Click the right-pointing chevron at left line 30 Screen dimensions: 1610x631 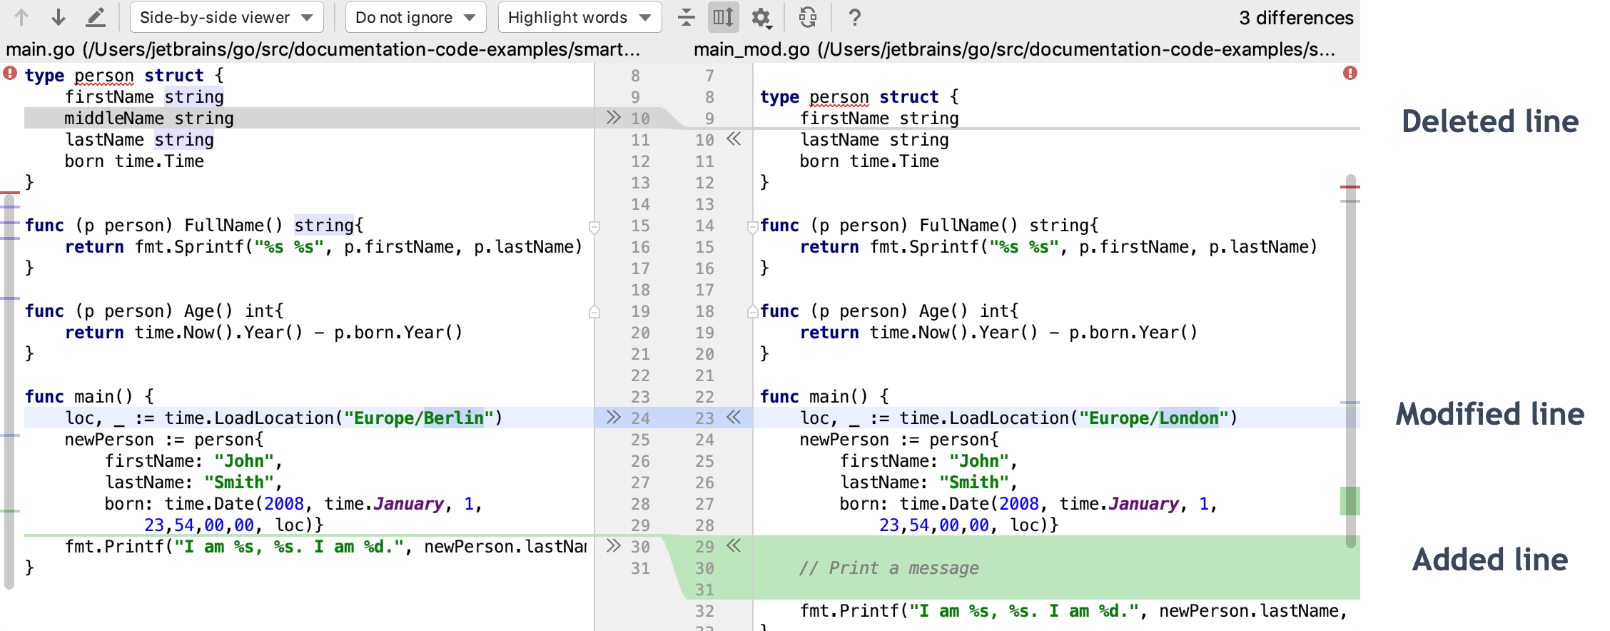(613, 546)
